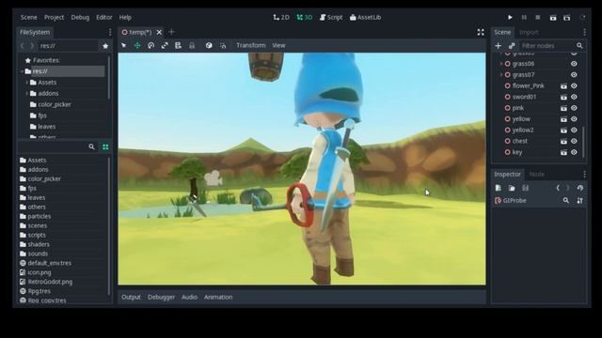Image resolution: width=602 pixels, height=338 pixels.
Task: Open the Project menu
Action: coord(54,17)
